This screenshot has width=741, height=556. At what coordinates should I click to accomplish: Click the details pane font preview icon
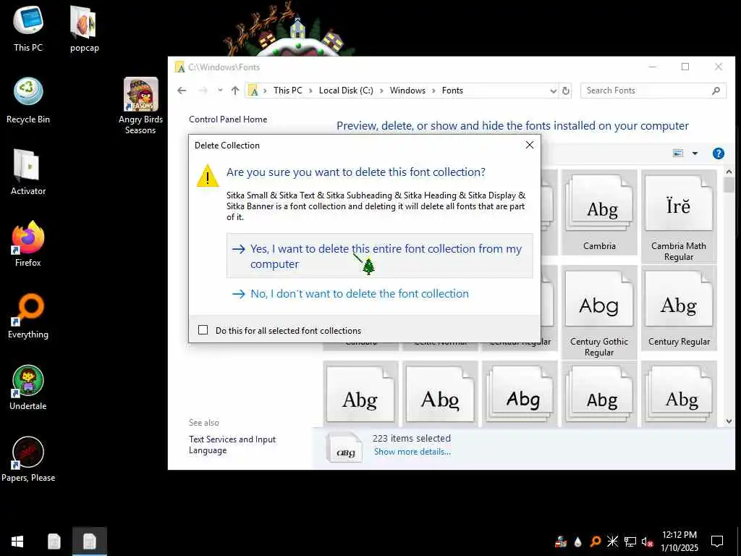344,446
